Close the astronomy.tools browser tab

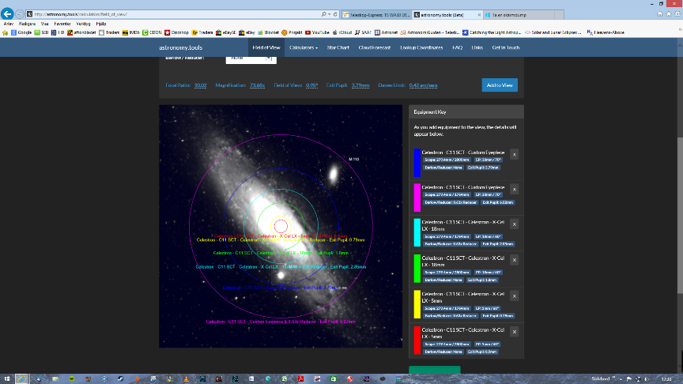click(479, 15)
